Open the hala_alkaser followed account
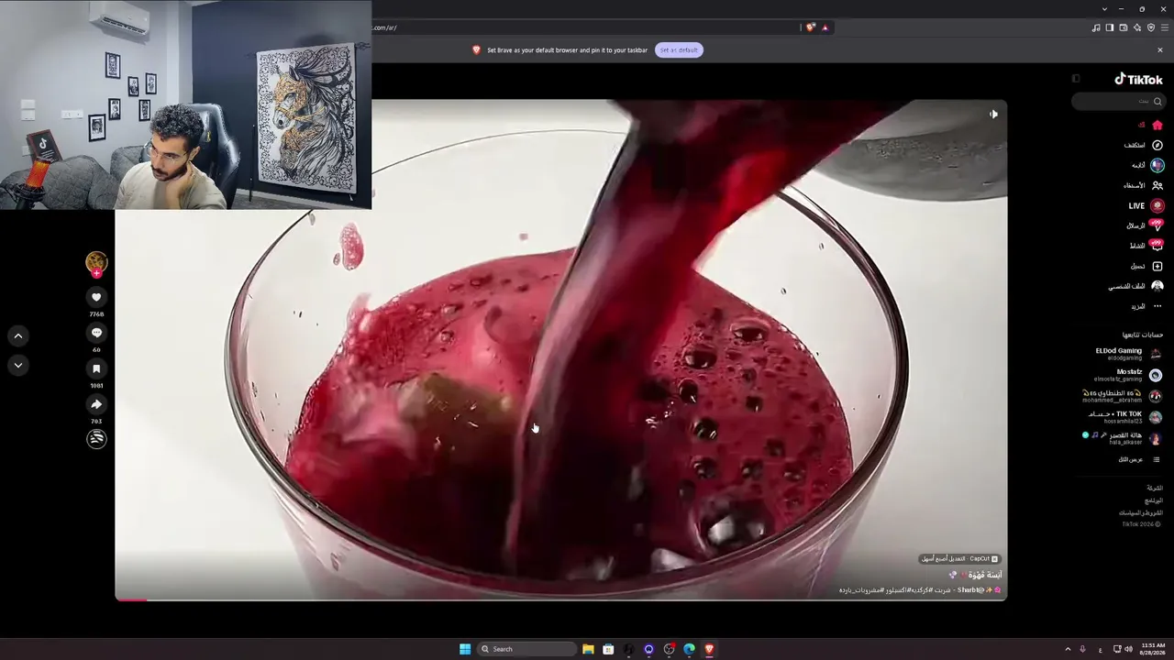 (x=1123, y=438)
